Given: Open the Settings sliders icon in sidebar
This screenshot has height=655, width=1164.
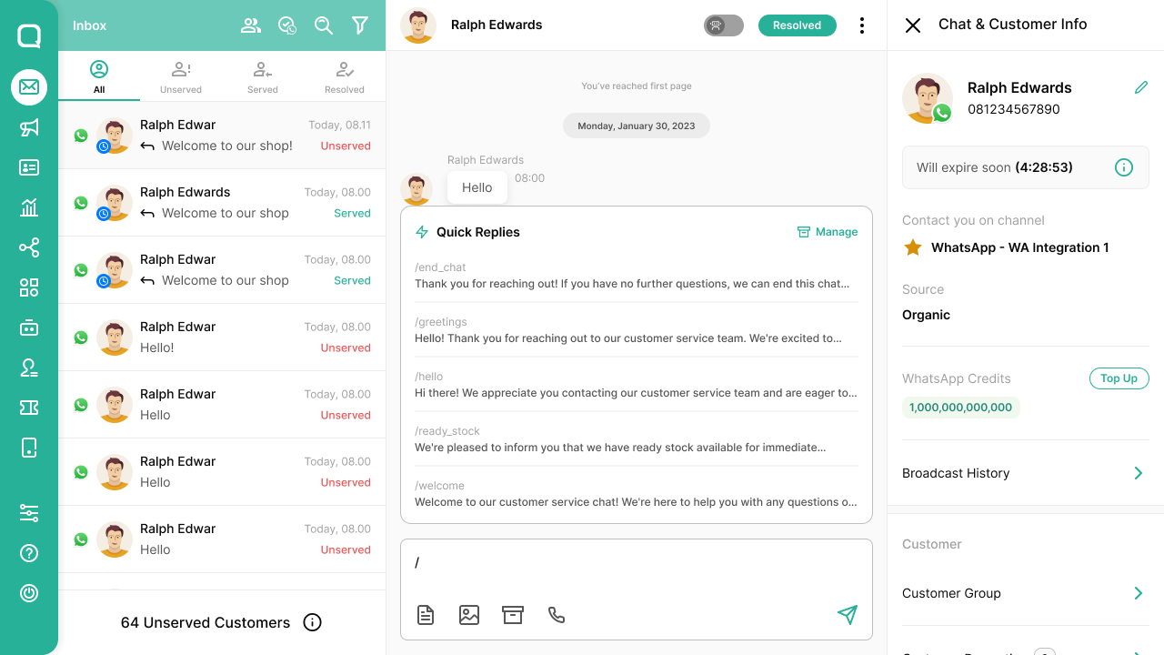Looking at the screenshot, I should tap(29, 513).
